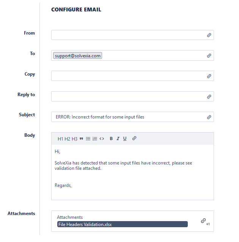
Task: Select the support@solvexia.com recipient chip
Action: pyautogui.click(x=78, y=56)
